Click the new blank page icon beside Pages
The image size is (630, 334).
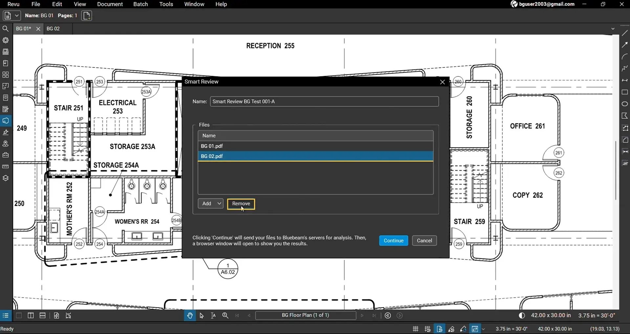pyautogui.click(x=87, y=15)
